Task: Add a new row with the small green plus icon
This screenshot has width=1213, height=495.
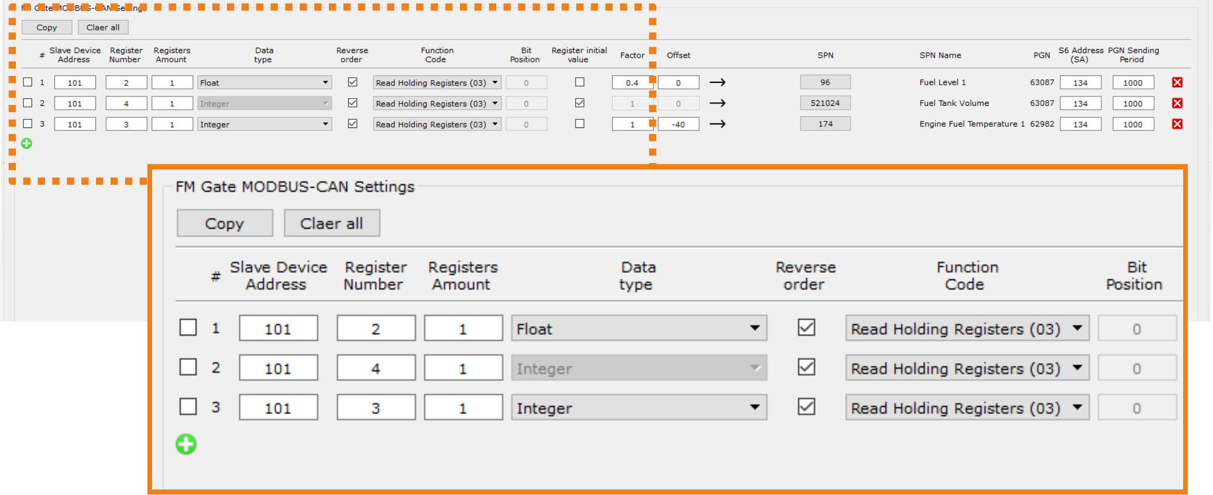Action: pyautogui.click(x=26, y=143)
